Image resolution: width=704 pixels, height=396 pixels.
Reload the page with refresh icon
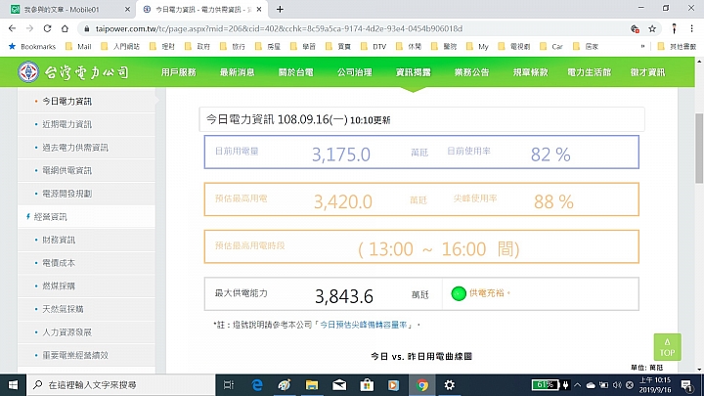point(47,28)
